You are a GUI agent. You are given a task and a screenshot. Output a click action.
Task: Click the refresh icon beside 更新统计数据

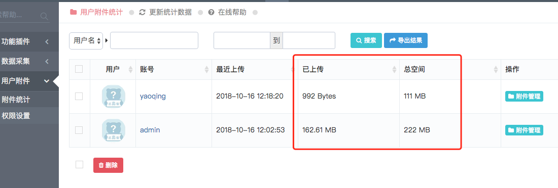click(x=143, y=13)
